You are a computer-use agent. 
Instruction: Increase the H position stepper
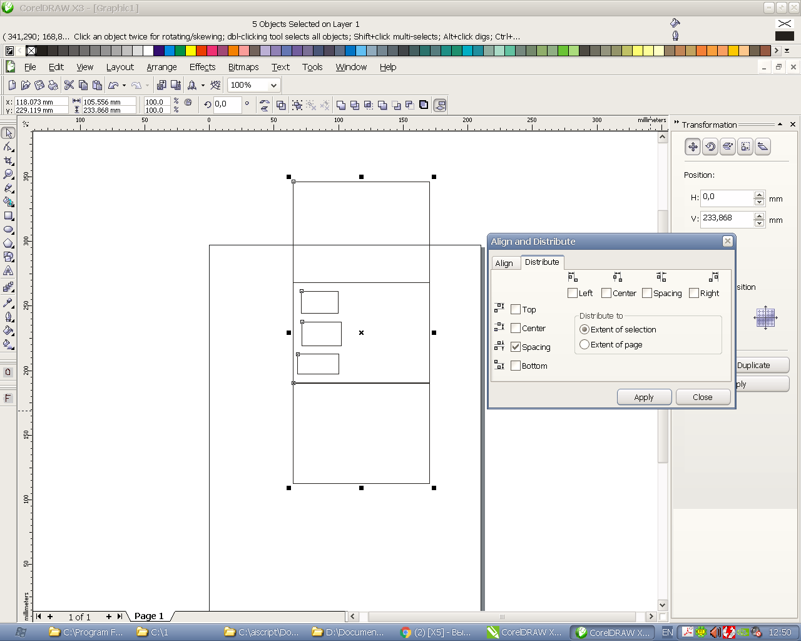pyautogui.click(x=759, y=195)
